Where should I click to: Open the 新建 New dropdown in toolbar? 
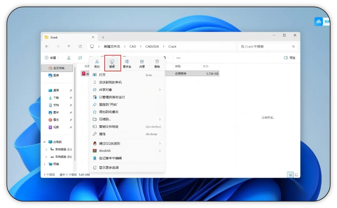coord(52,58)
